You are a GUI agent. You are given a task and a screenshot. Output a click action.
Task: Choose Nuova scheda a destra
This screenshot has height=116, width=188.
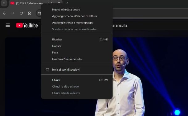[x=77, y=10]
